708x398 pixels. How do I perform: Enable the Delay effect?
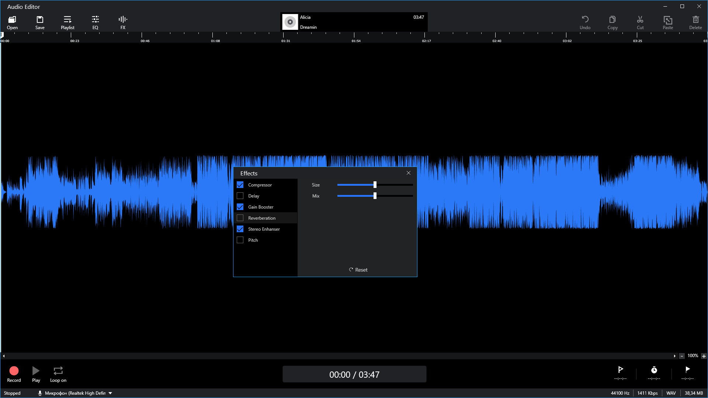coord(240,196)
